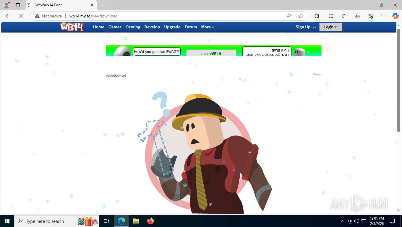Open the Forum nav item
Viewport: 402px width, 227px height.
[x=191, y=27]
